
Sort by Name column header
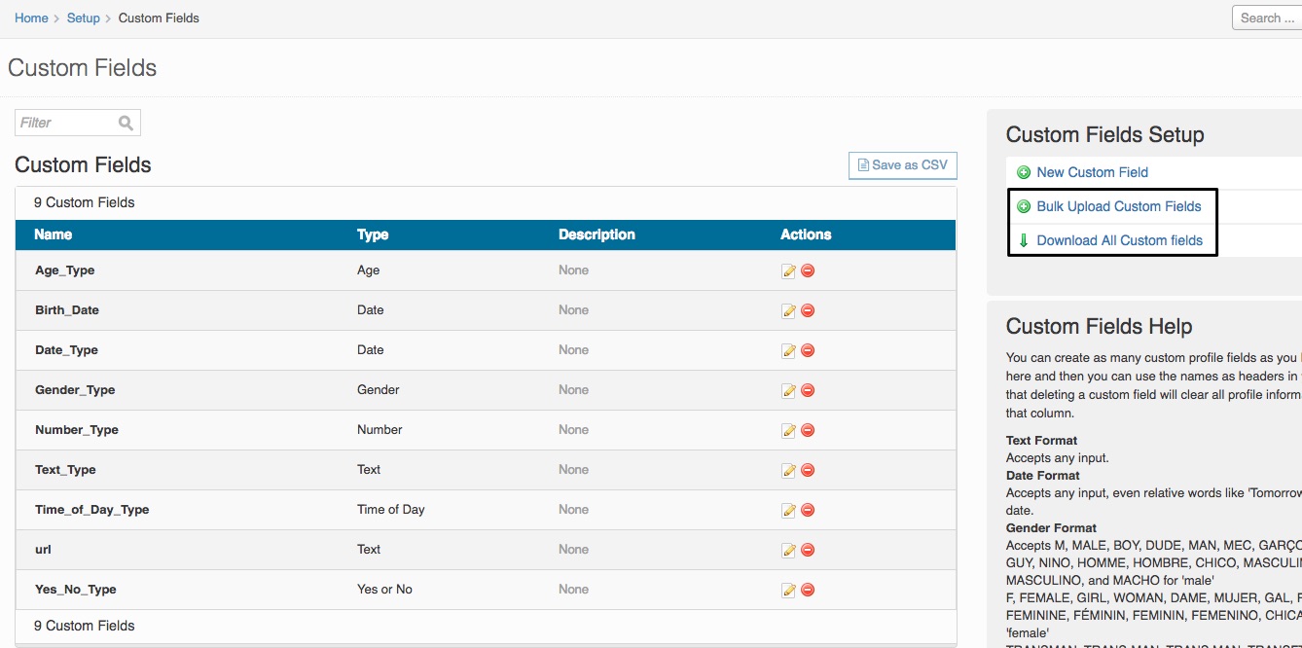[x=53, y=234]
